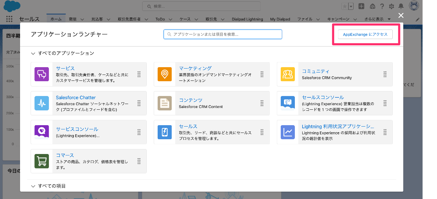Viewport: 437px width, 199px height.
Task: Open the setup gear icon
Action: click(x=391, y=6)
